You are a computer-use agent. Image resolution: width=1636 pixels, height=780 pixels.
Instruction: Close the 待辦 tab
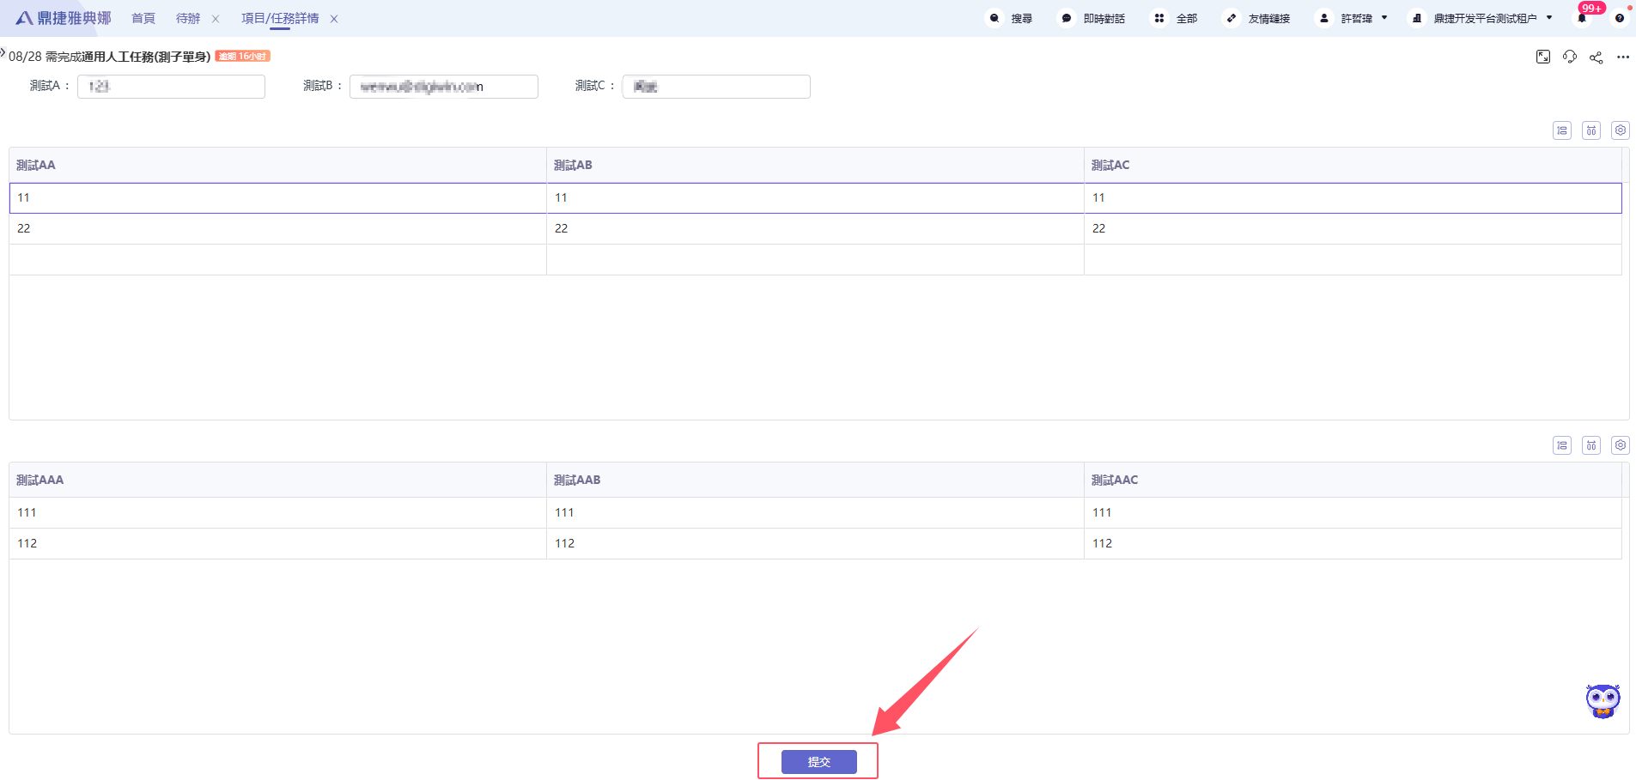tap(216, 19)
